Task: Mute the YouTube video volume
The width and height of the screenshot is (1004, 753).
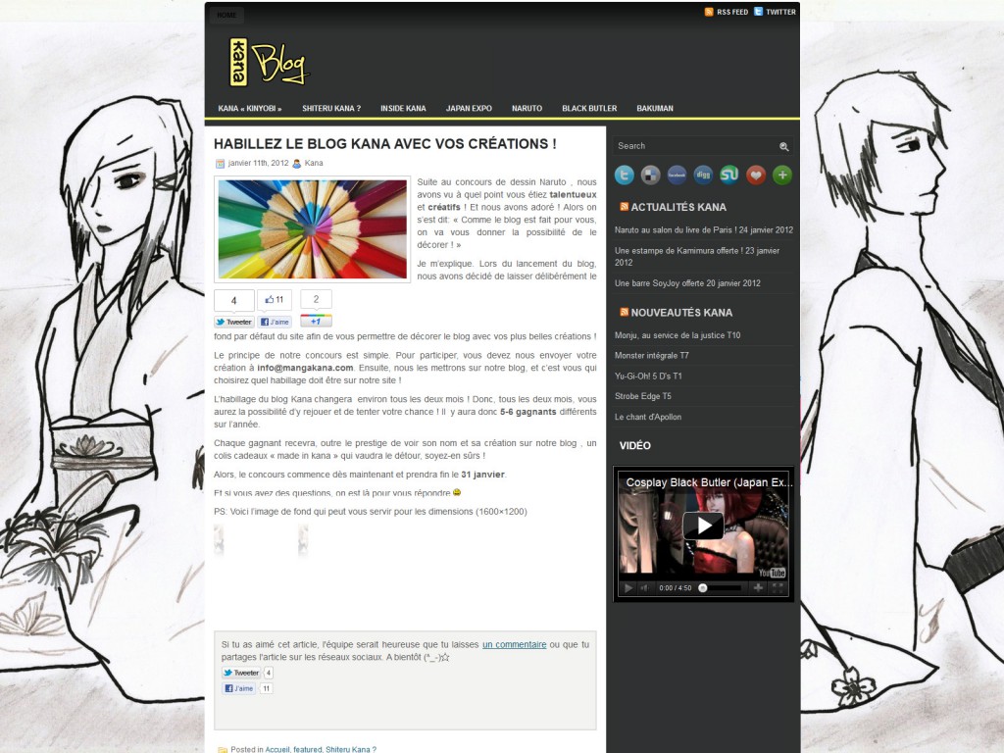Action: click(644, 588)
